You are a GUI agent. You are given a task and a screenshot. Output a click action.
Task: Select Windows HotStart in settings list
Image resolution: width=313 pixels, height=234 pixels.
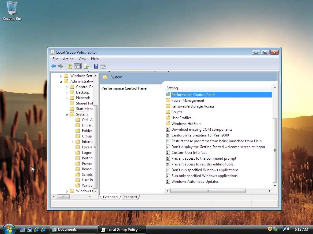tap(186, 124)
